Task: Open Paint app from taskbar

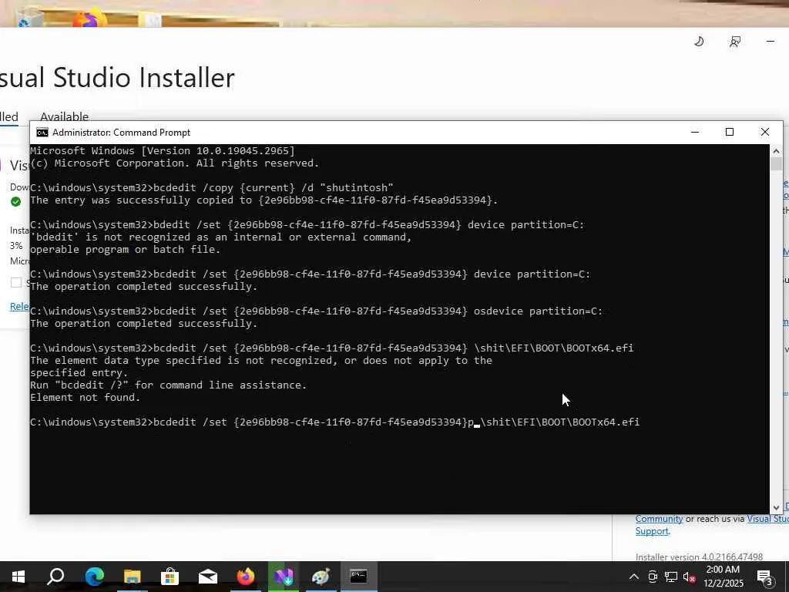Action: pos(321,577)
